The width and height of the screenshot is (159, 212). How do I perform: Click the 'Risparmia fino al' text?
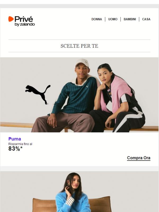point(20,144)
